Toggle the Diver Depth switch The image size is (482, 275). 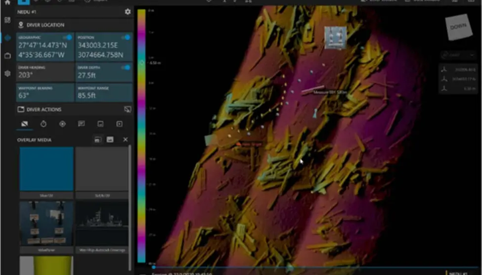[126, 68]
